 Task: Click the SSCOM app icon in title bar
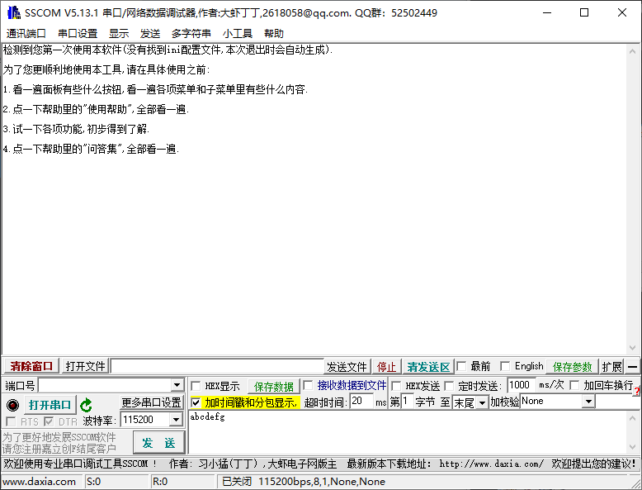(14, 12)
